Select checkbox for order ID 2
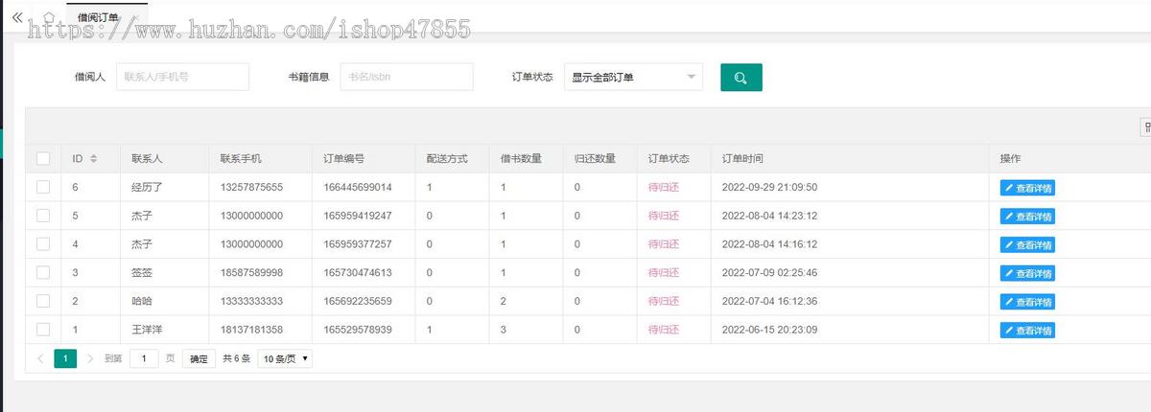 click(x=43, y=301)
